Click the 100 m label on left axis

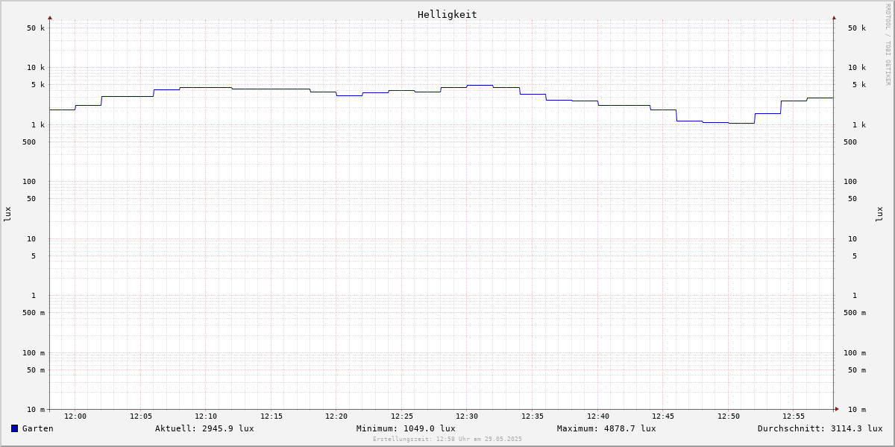click(x=34, y=353)
